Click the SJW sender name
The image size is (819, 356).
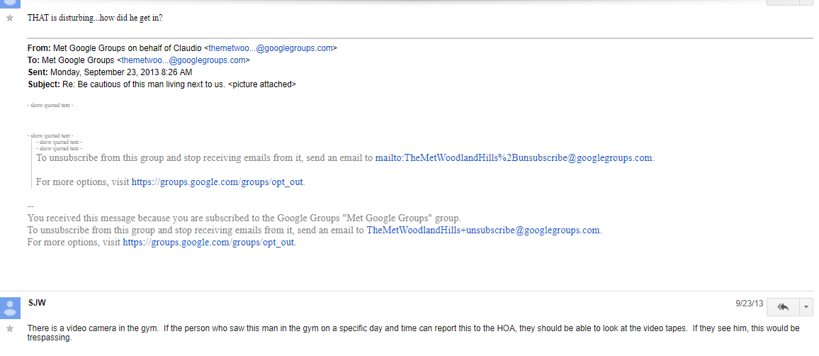pyautogui.click(x=37, y=303)
